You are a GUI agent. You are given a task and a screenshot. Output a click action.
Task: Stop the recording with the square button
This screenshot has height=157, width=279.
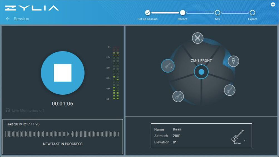pyautogui.click(x=63, y=73)
